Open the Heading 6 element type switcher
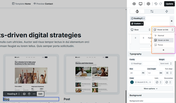Image resolution: width=176 pixels, height=103 pixels. 13,94
